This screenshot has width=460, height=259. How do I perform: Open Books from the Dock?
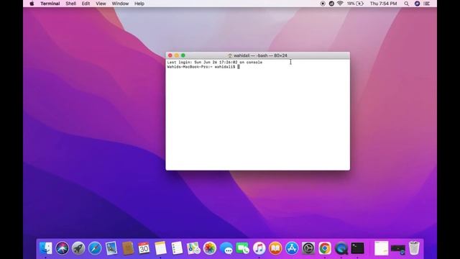coord(275,248)
